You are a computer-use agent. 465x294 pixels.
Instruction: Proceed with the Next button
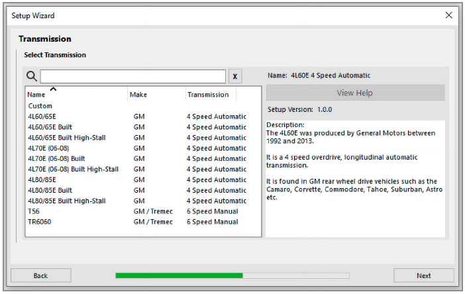424,275
